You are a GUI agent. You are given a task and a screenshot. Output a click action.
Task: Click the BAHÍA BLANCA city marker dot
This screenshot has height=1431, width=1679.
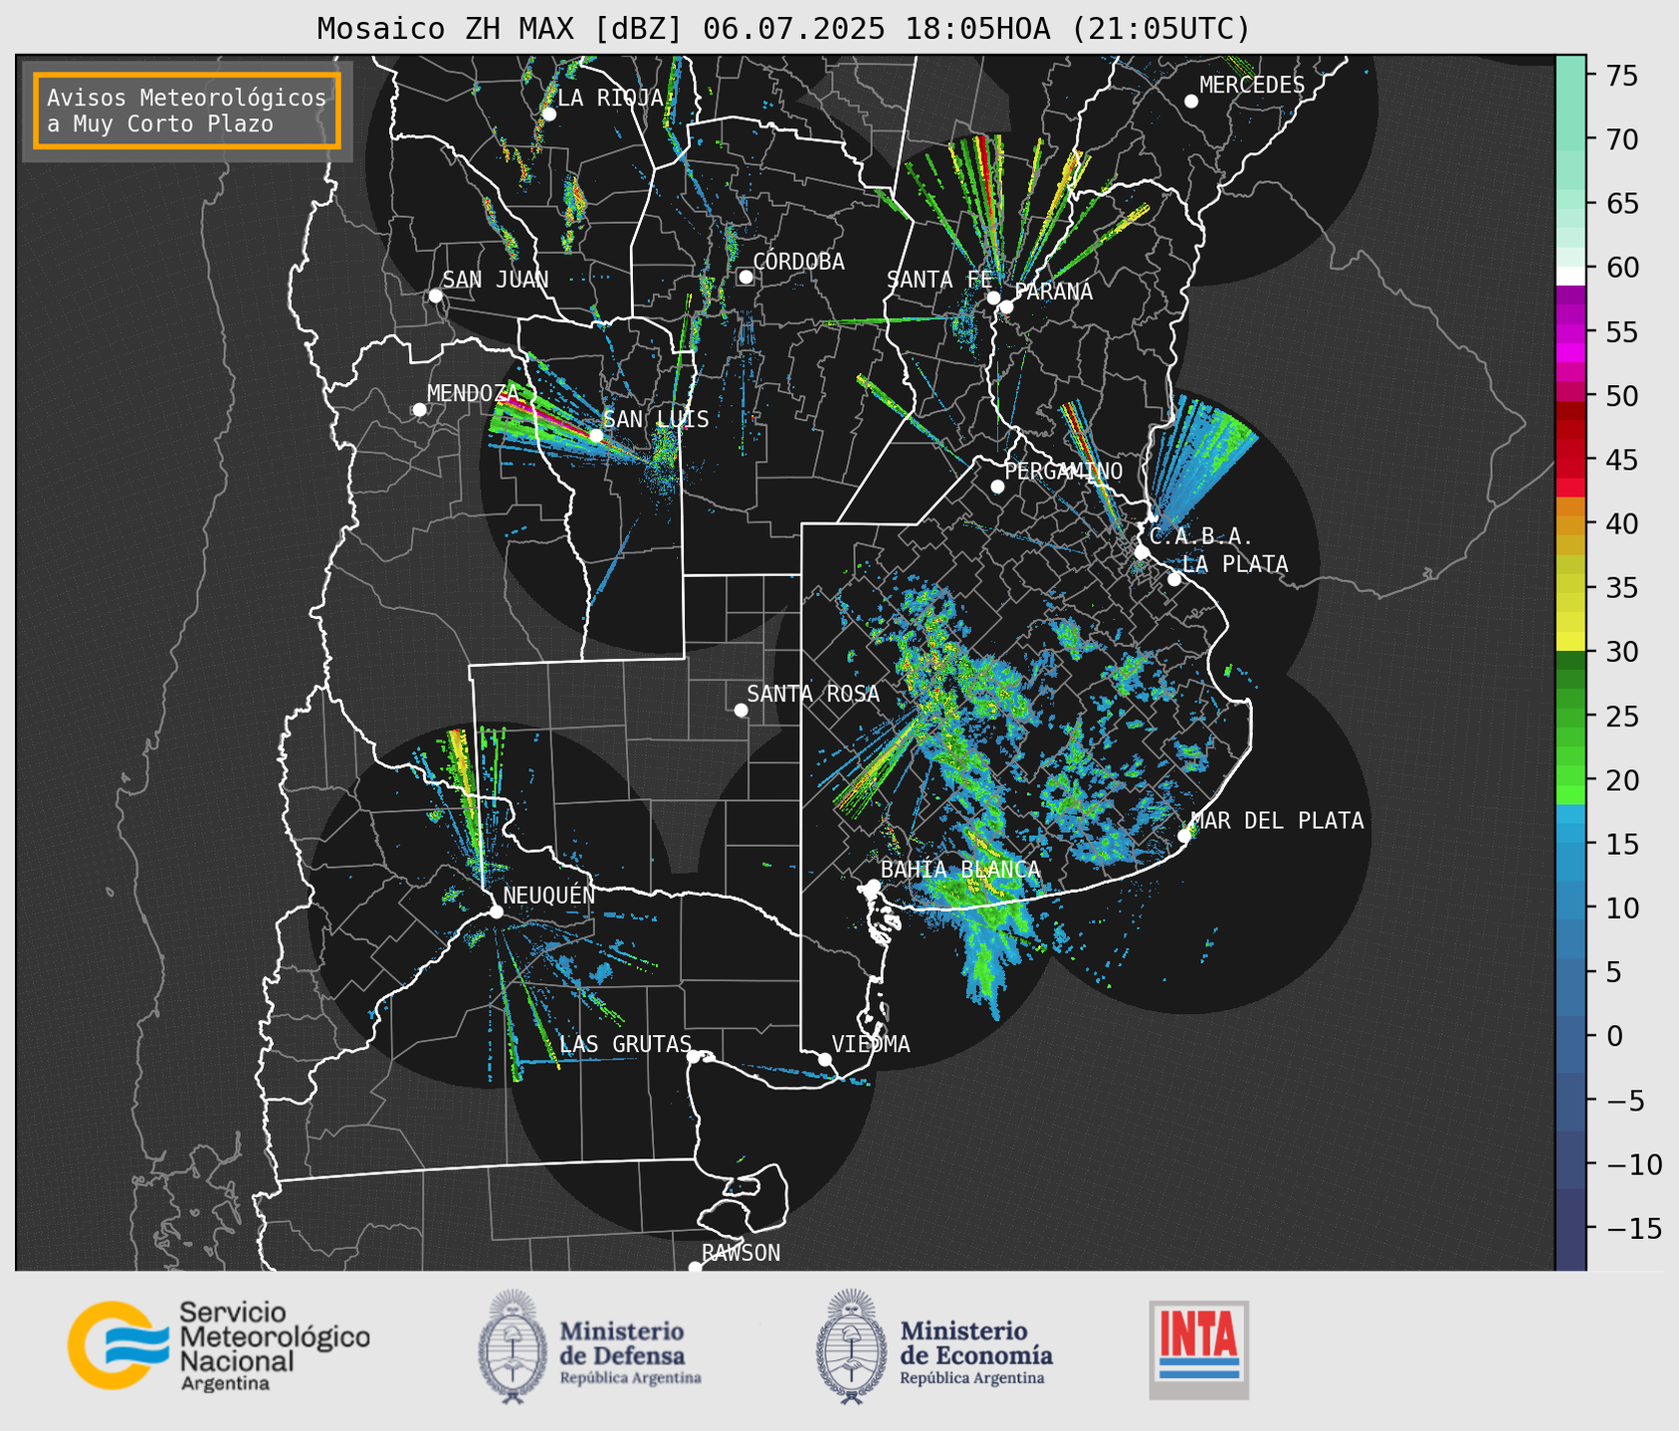pyautogui.click(x=873, y=886)
